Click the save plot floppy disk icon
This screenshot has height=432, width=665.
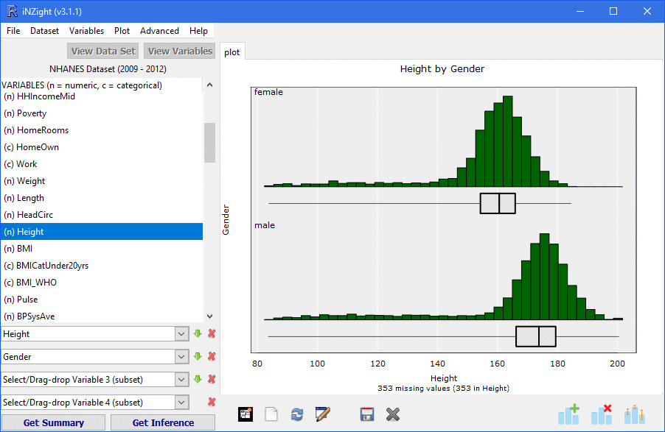point(367,414)
